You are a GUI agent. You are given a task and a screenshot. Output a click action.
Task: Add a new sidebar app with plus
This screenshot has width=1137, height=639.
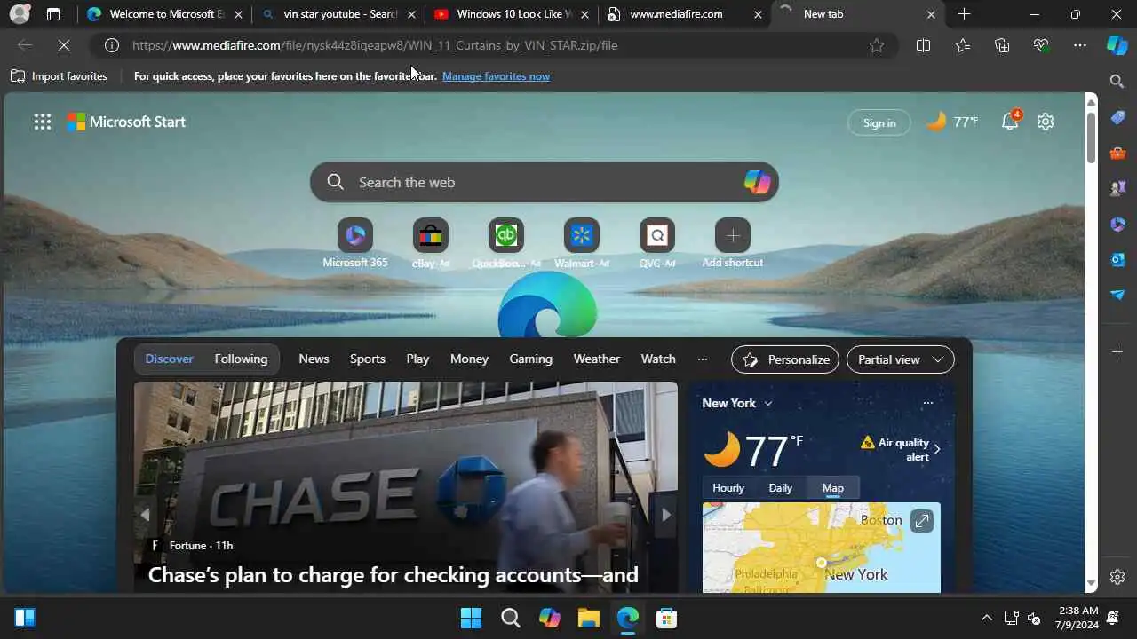pos(1117,352)
